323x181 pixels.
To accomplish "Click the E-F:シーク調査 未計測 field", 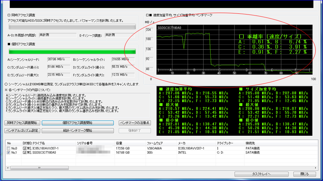I will (120, 35).
